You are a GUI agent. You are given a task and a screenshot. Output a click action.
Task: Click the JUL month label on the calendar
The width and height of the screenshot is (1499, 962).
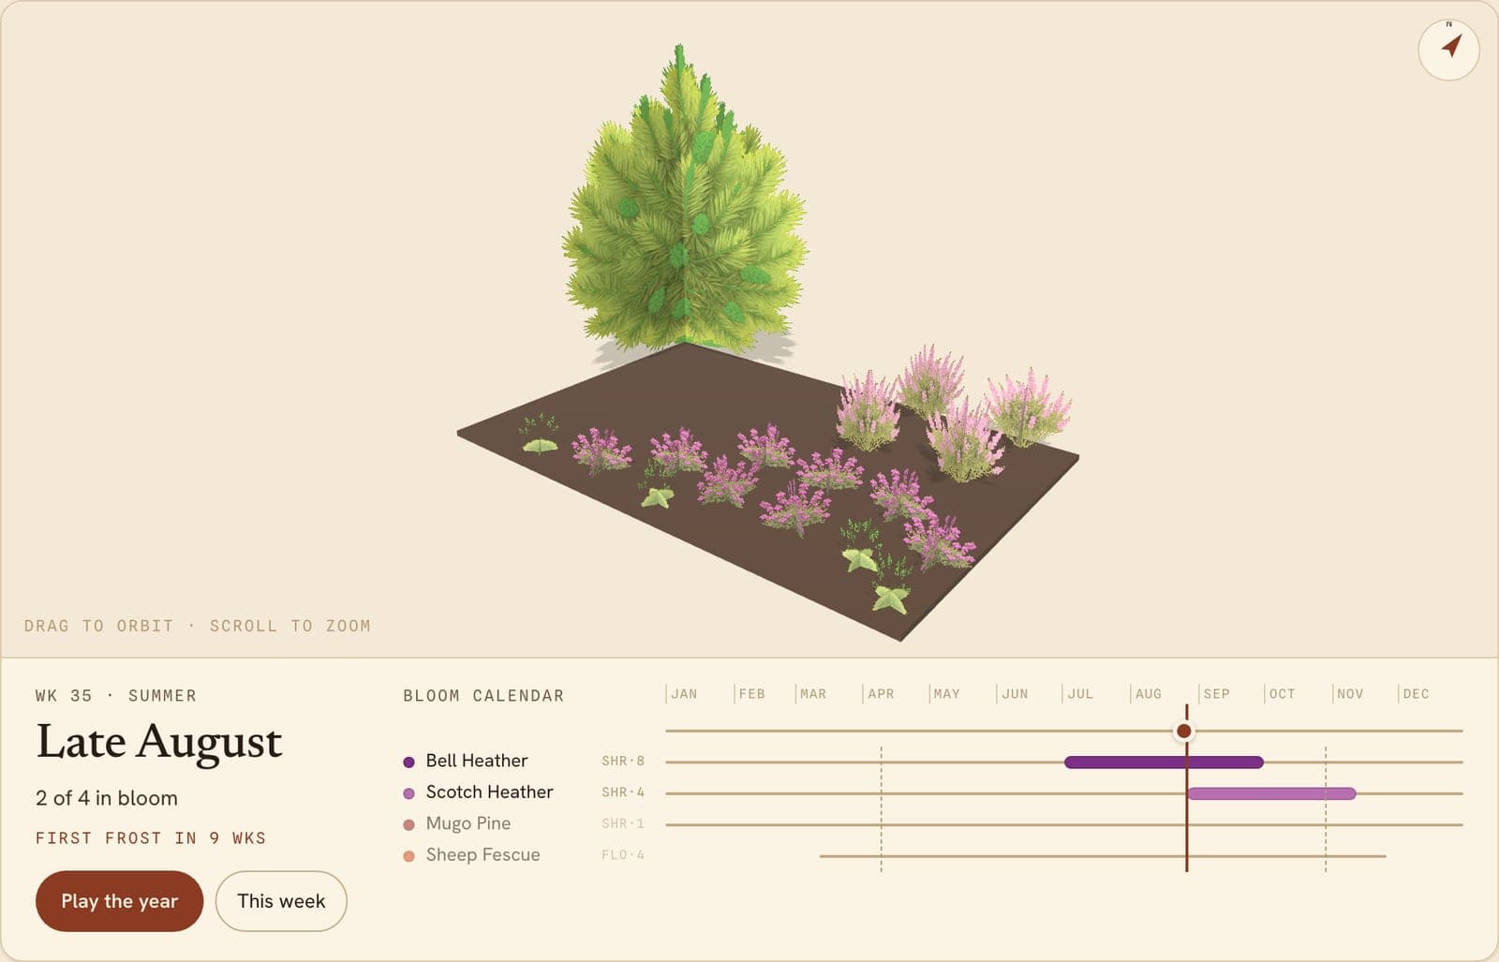click(1080, 694)
